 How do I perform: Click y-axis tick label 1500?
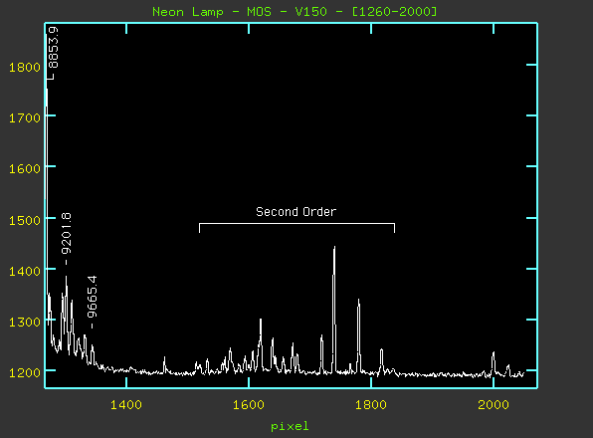25,220
